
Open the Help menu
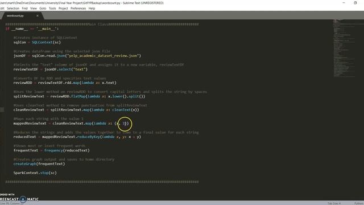[92, 9]
